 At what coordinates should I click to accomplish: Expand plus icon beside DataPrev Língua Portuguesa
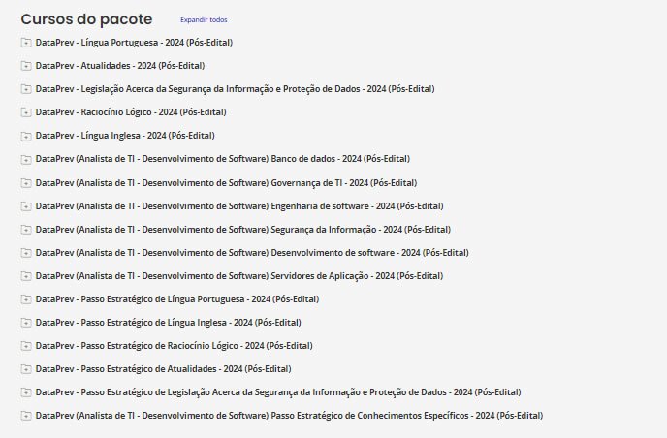tap(26, 43)
